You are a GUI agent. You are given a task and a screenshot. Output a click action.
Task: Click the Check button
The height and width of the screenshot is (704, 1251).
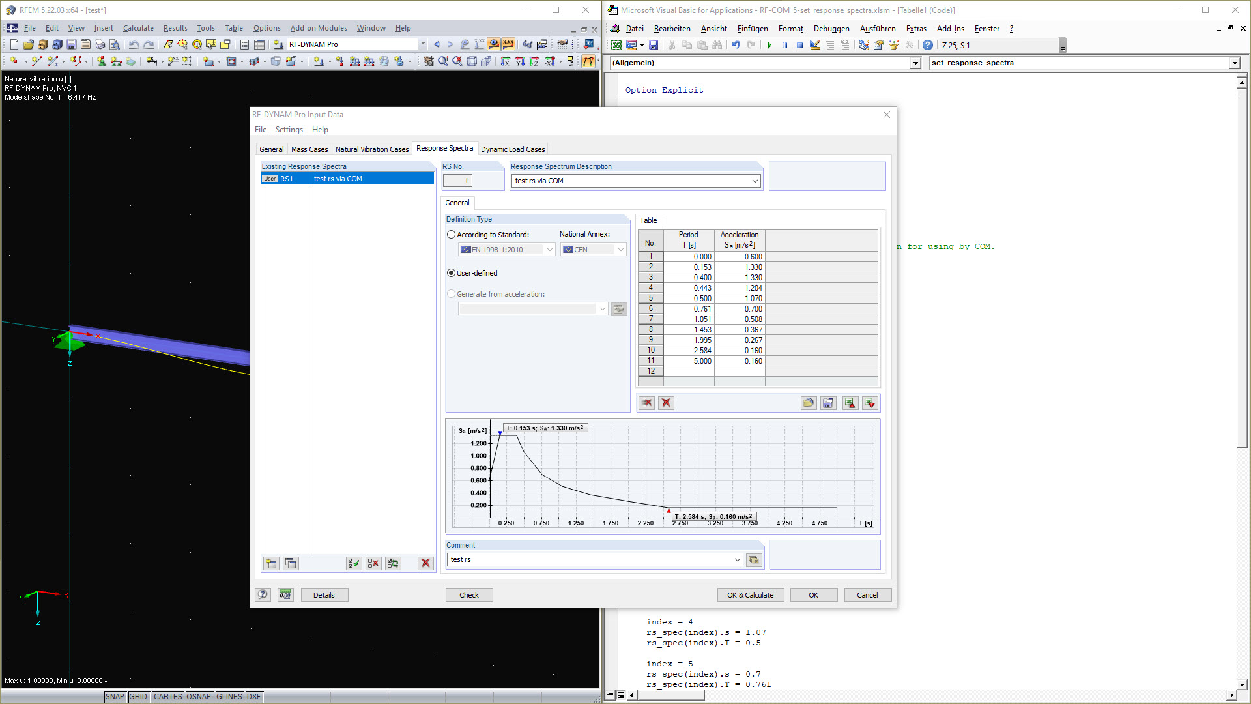(468, 595)
